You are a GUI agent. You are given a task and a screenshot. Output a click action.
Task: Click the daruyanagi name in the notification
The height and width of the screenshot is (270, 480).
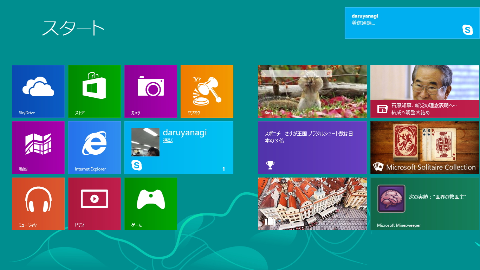(365, 16)
